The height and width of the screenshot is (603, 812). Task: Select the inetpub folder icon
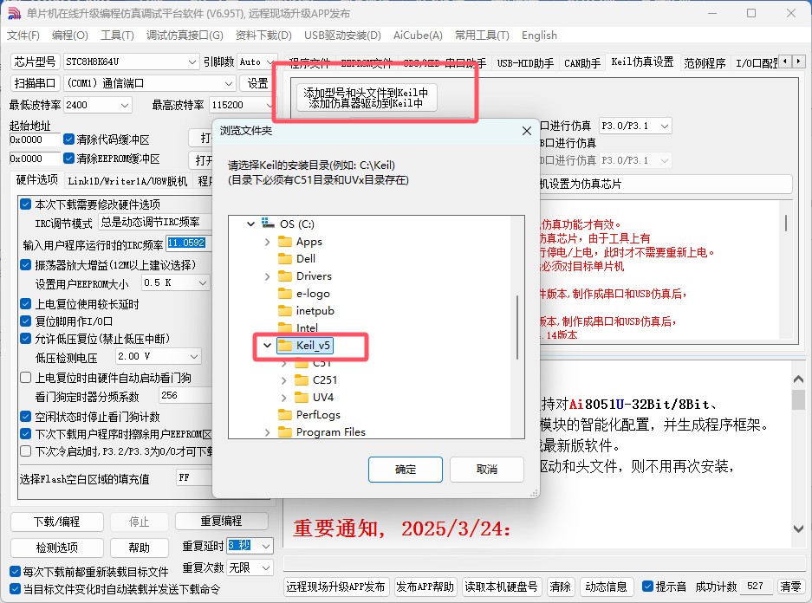click(285, 310)
